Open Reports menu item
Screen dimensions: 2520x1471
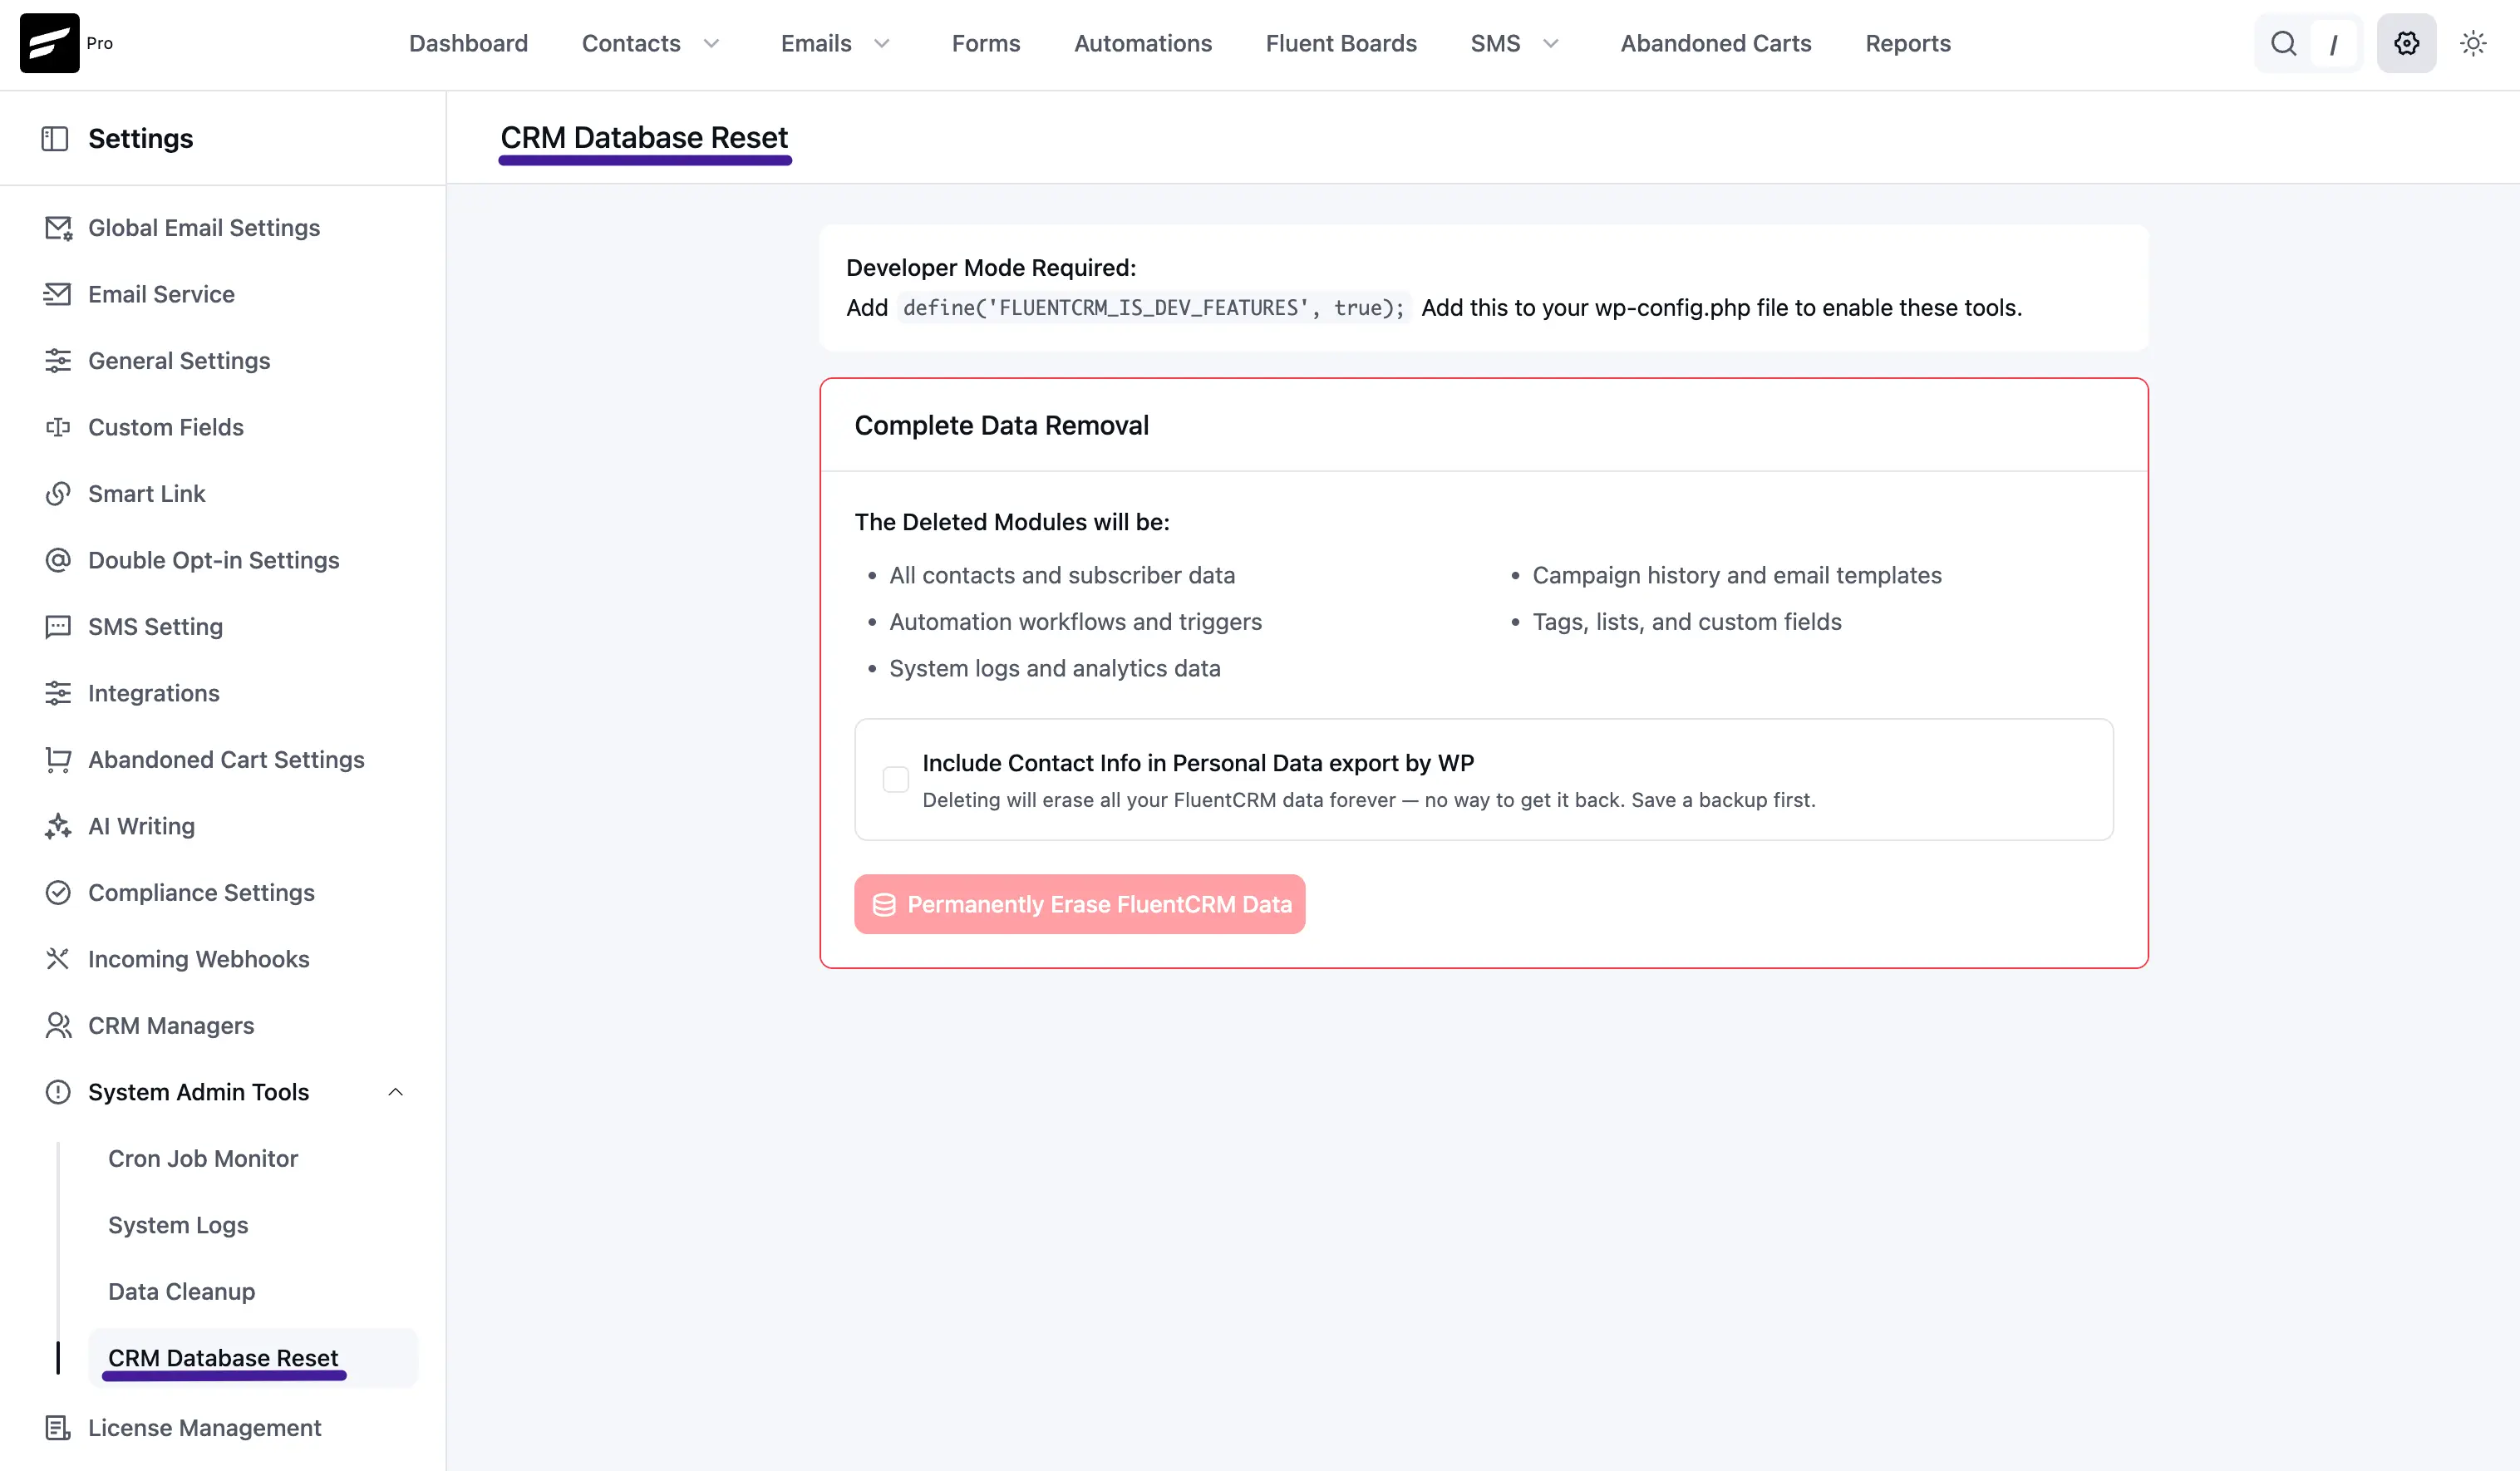1908,43
